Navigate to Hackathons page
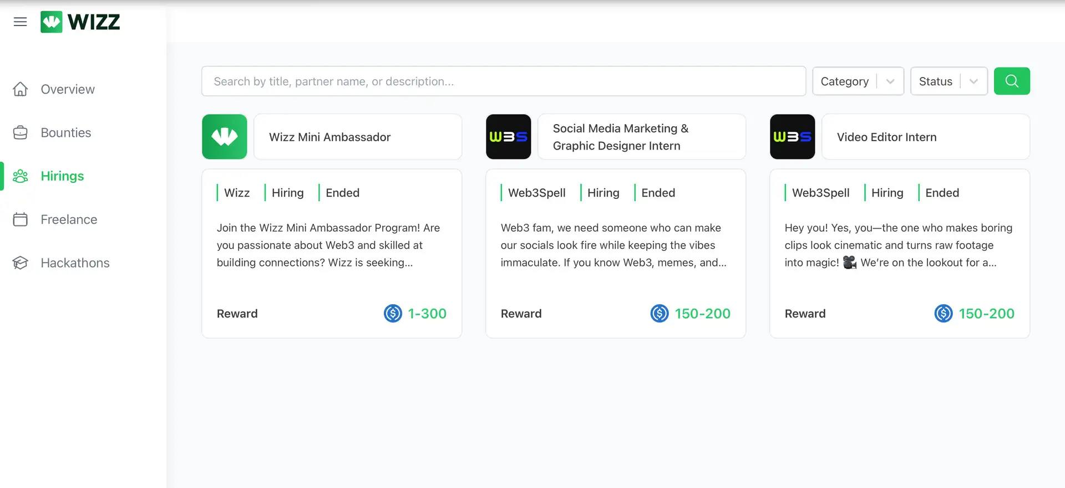1065x488 pixels. pyautogui.click(x=75, y=263)
